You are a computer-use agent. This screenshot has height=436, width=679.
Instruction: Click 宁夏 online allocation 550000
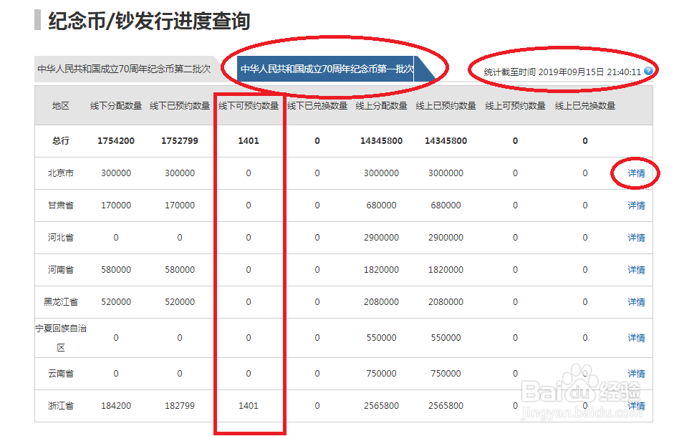pos(382,338)
